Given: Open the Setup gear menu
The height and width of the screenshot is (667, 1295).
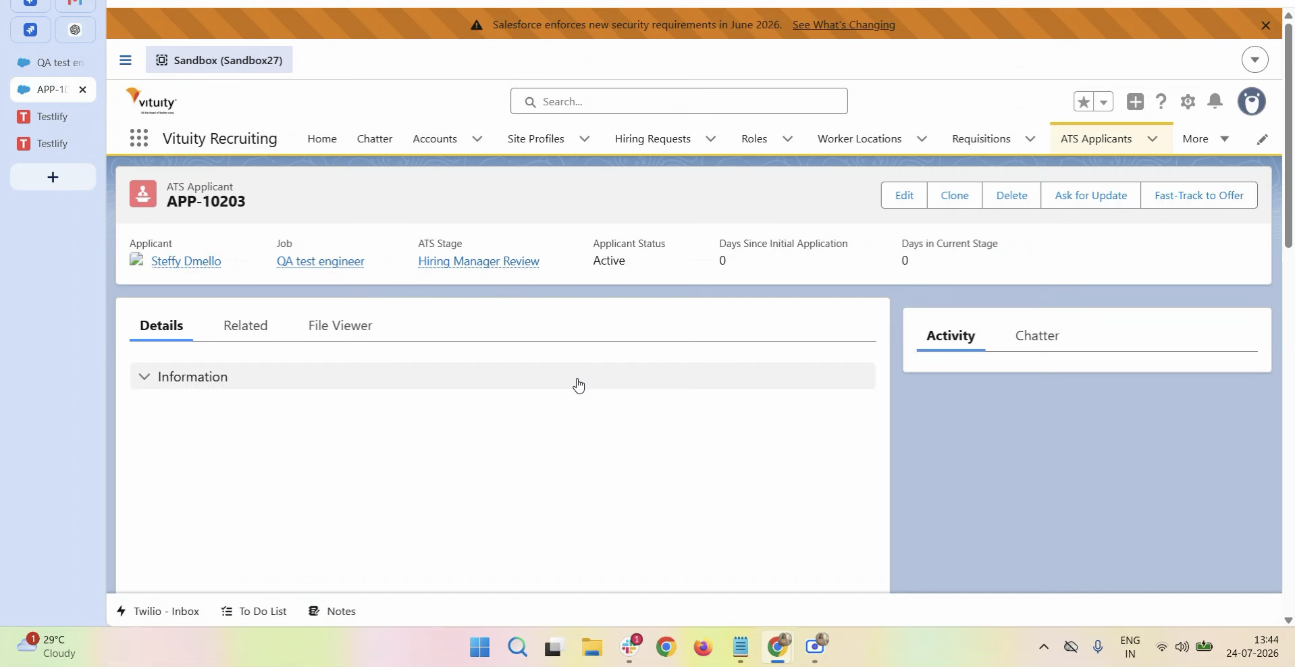Looking at the screenshot, I should 1188,101.
